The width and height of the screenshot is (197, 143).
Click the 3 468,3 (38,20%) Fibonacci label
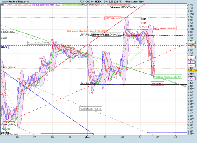tap(9, 67)
